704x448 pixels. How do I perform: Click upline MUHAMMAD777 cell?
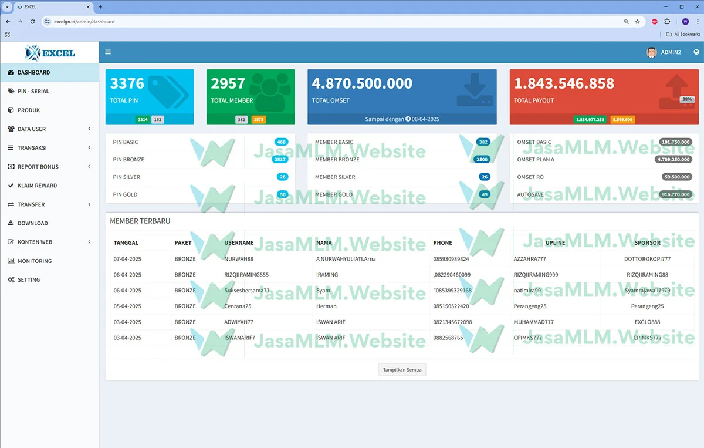coord(533,322)
